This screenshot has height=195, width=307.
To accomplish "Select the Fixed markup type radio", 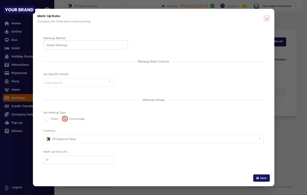I will coord(47,119).
